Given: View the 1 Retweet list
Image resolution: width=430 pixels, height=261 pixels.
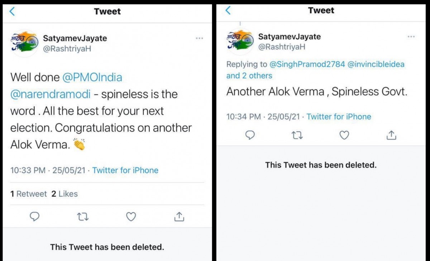Looking at the screenshot, I should click(x=29, y=194).
